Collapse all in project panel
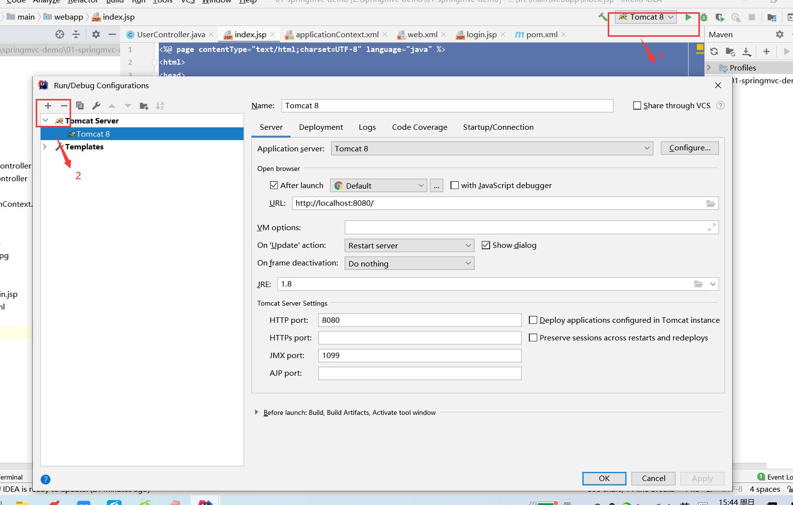 pos(76,34)
